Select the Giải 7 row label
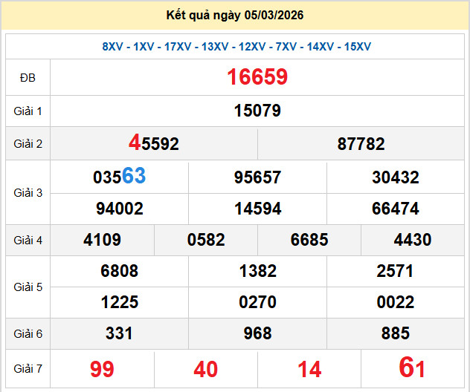Image resolution: width=470 pixels, height=392 pixels. [x=28, y=368]
